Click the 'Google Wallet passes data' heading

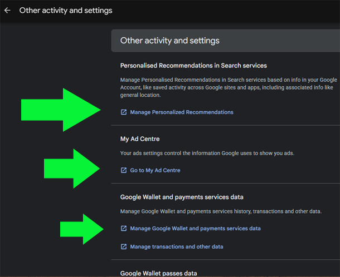158,273
